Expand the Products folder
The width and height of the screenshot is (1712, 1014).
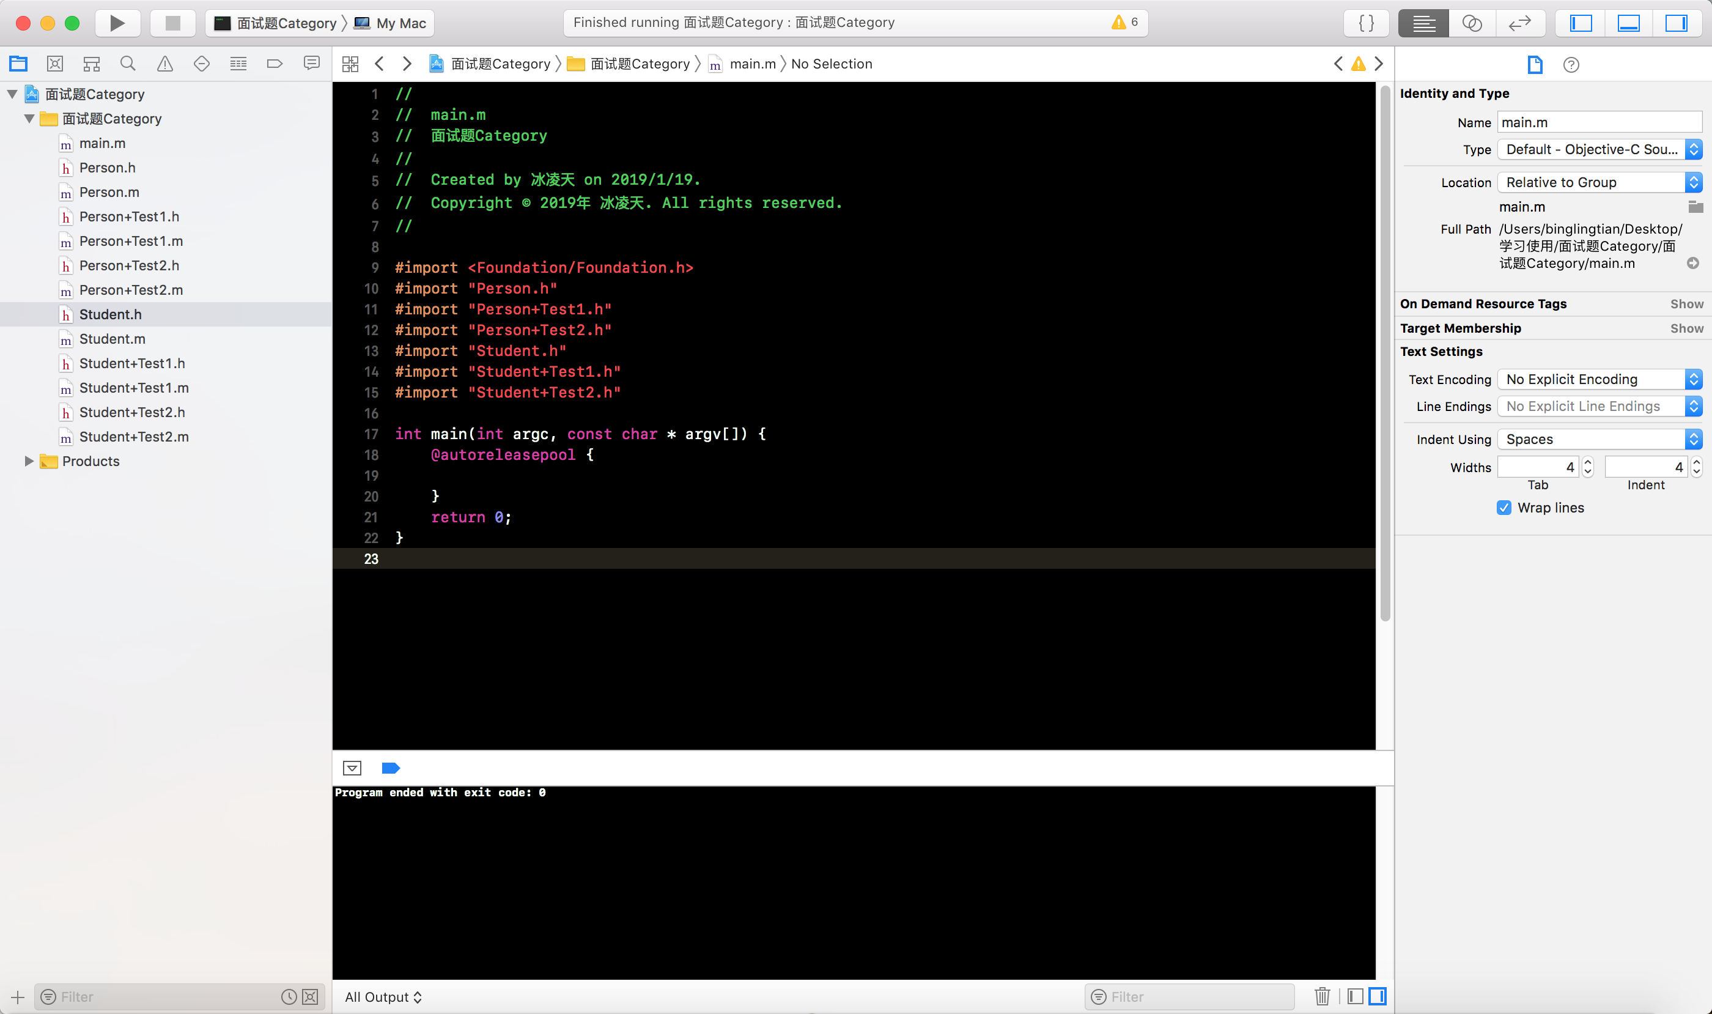[29, 461]
